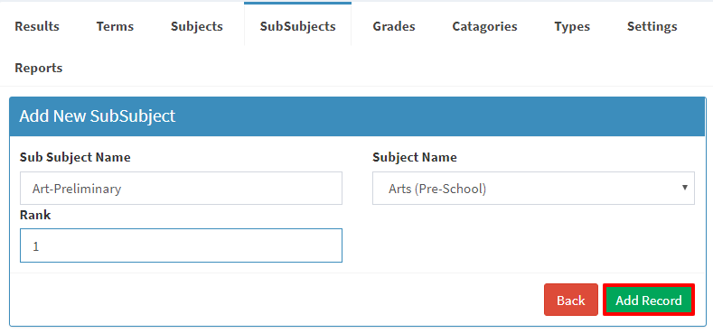This screenshot has width=713, height=333.
Task: Click the Subject Name dropdown arrow
Action: [685, 188]
